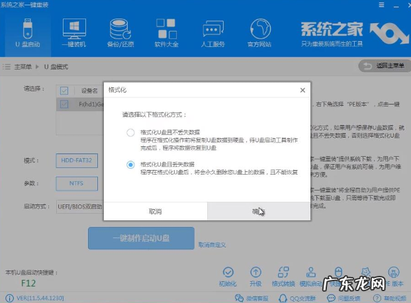Open 软件大全 tab
The height and width of the screenshot is (303, 411).
click(166, 33)
